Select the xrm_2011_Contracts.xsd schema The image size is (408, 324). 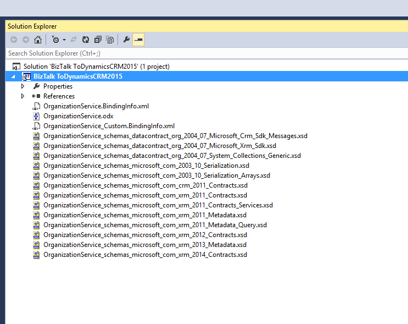(x=145, y=195)
